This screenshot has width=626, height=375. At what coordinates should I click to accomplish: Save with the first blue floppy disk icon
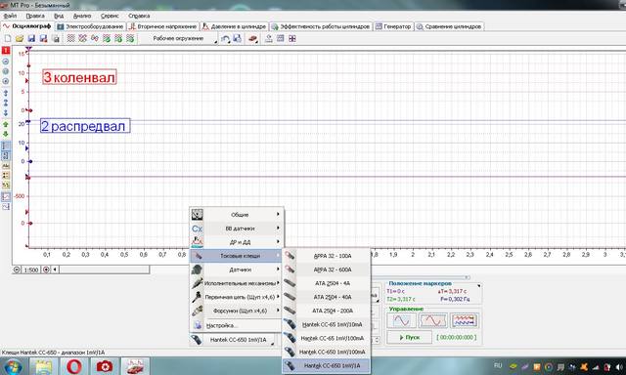(31, 39)
